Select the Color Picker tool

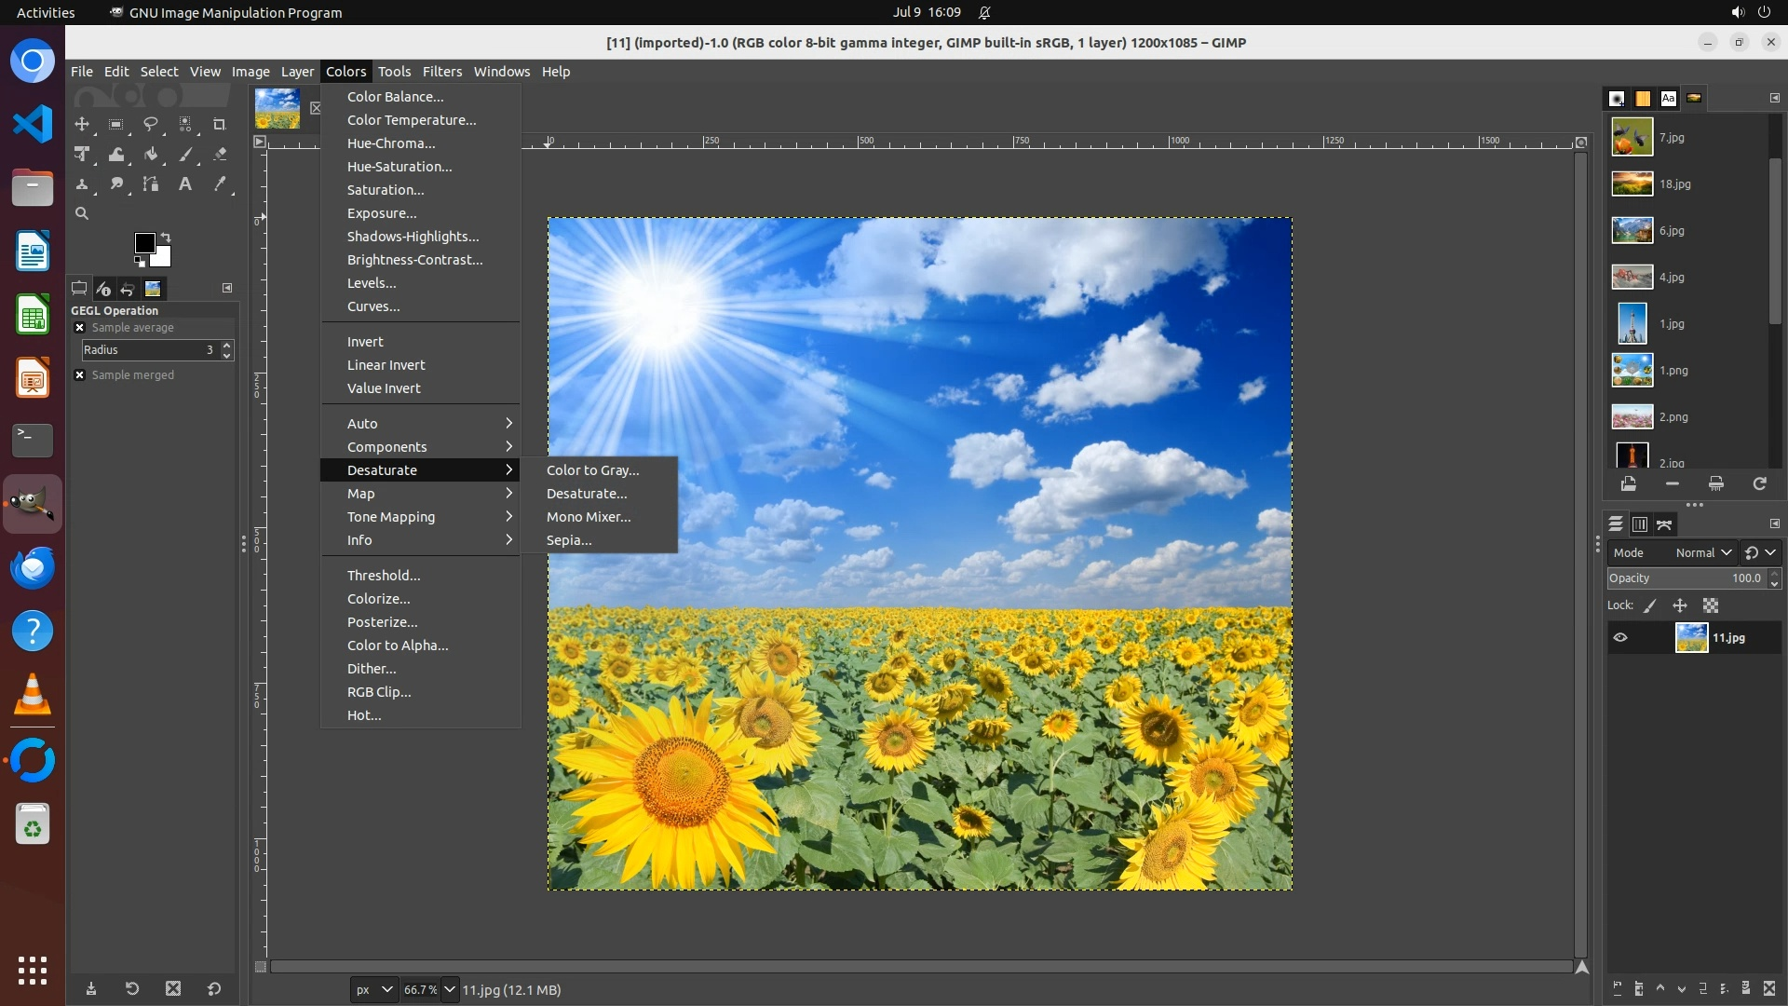pyautogui.click(x=220, y=184)
